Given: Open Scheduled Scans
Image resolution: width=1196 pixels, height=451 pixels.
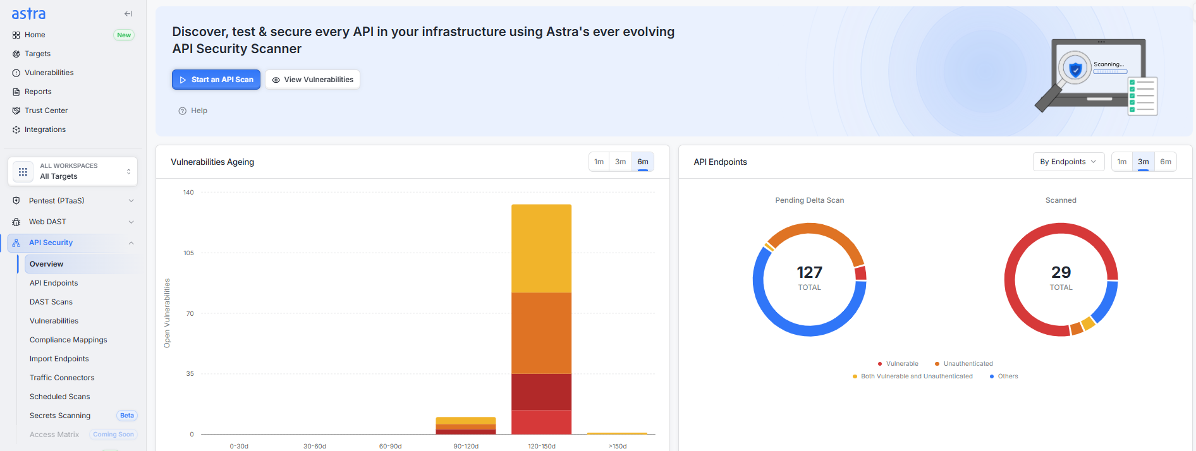Looking at the screenshot, I should coord(59,397).
